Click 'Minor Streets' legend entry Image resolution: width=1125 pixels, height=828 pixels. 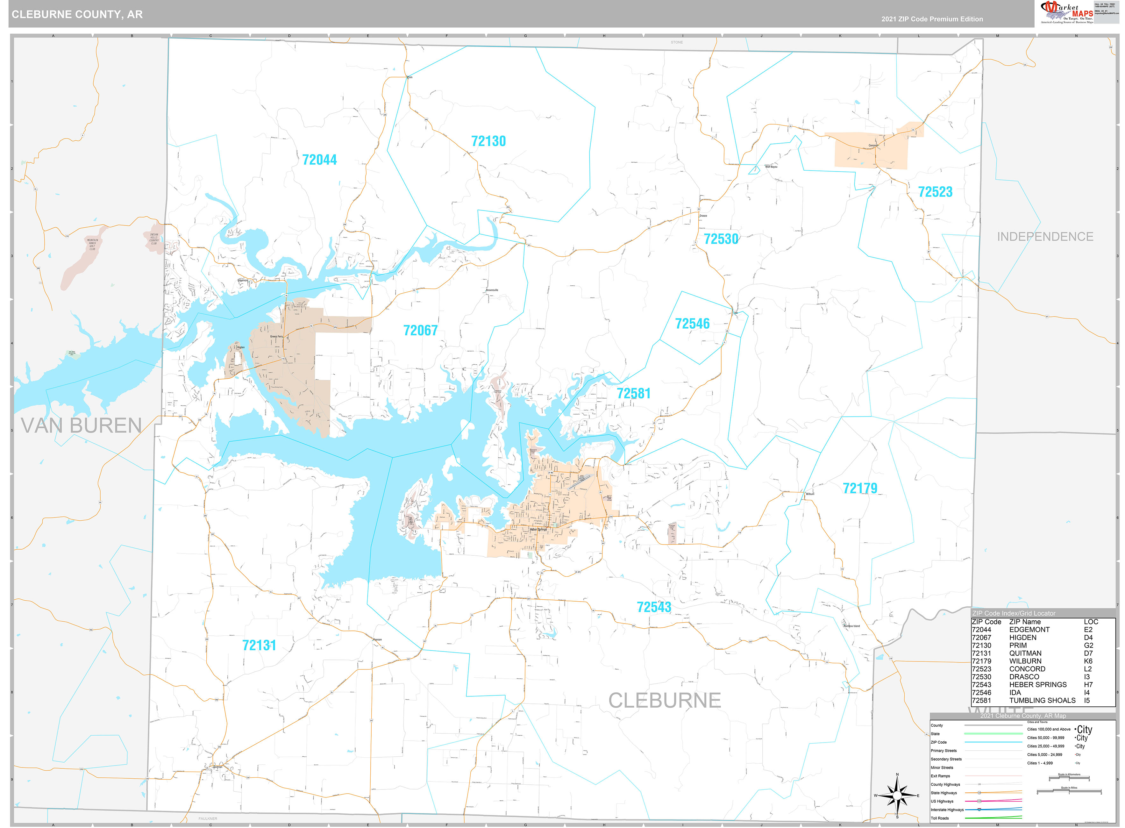coord(942,768)
